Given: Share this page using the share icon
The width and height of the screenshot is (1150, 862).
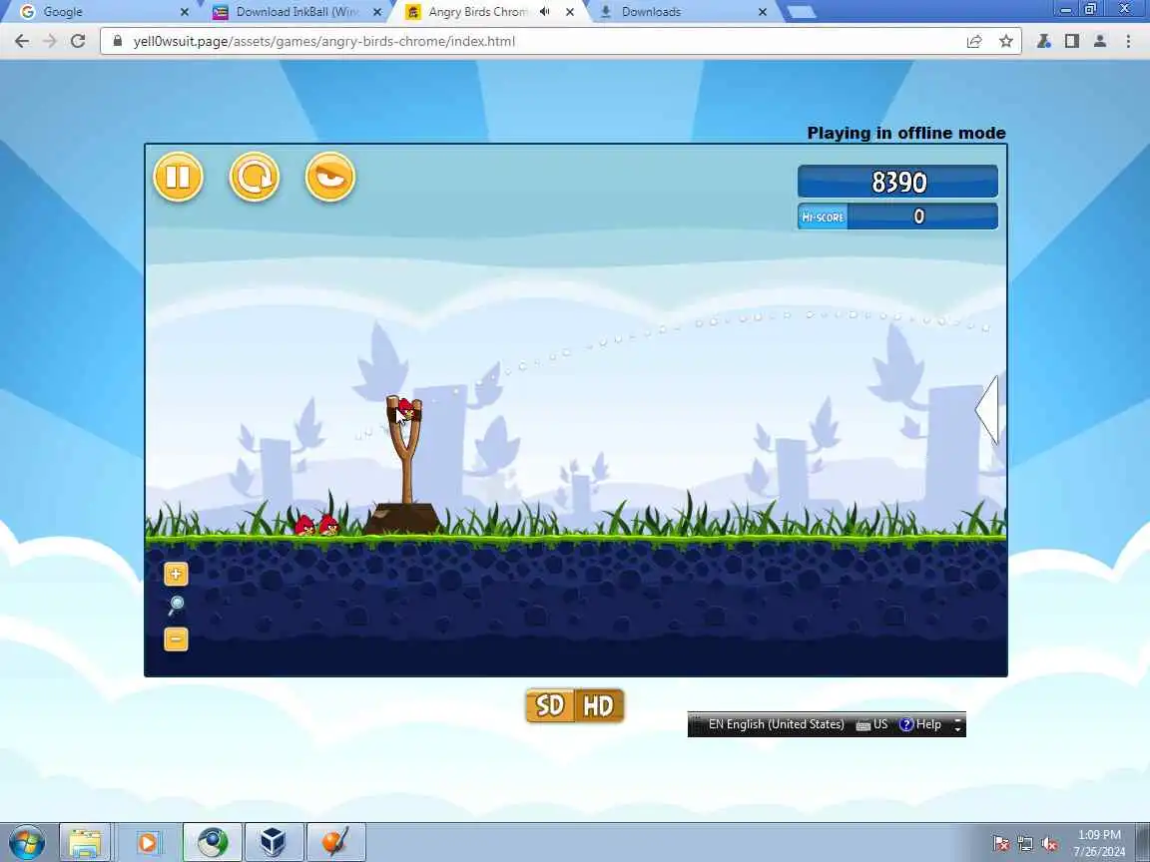Looking at the screenshot, I should pyautogui.click(x=974, y=41).
